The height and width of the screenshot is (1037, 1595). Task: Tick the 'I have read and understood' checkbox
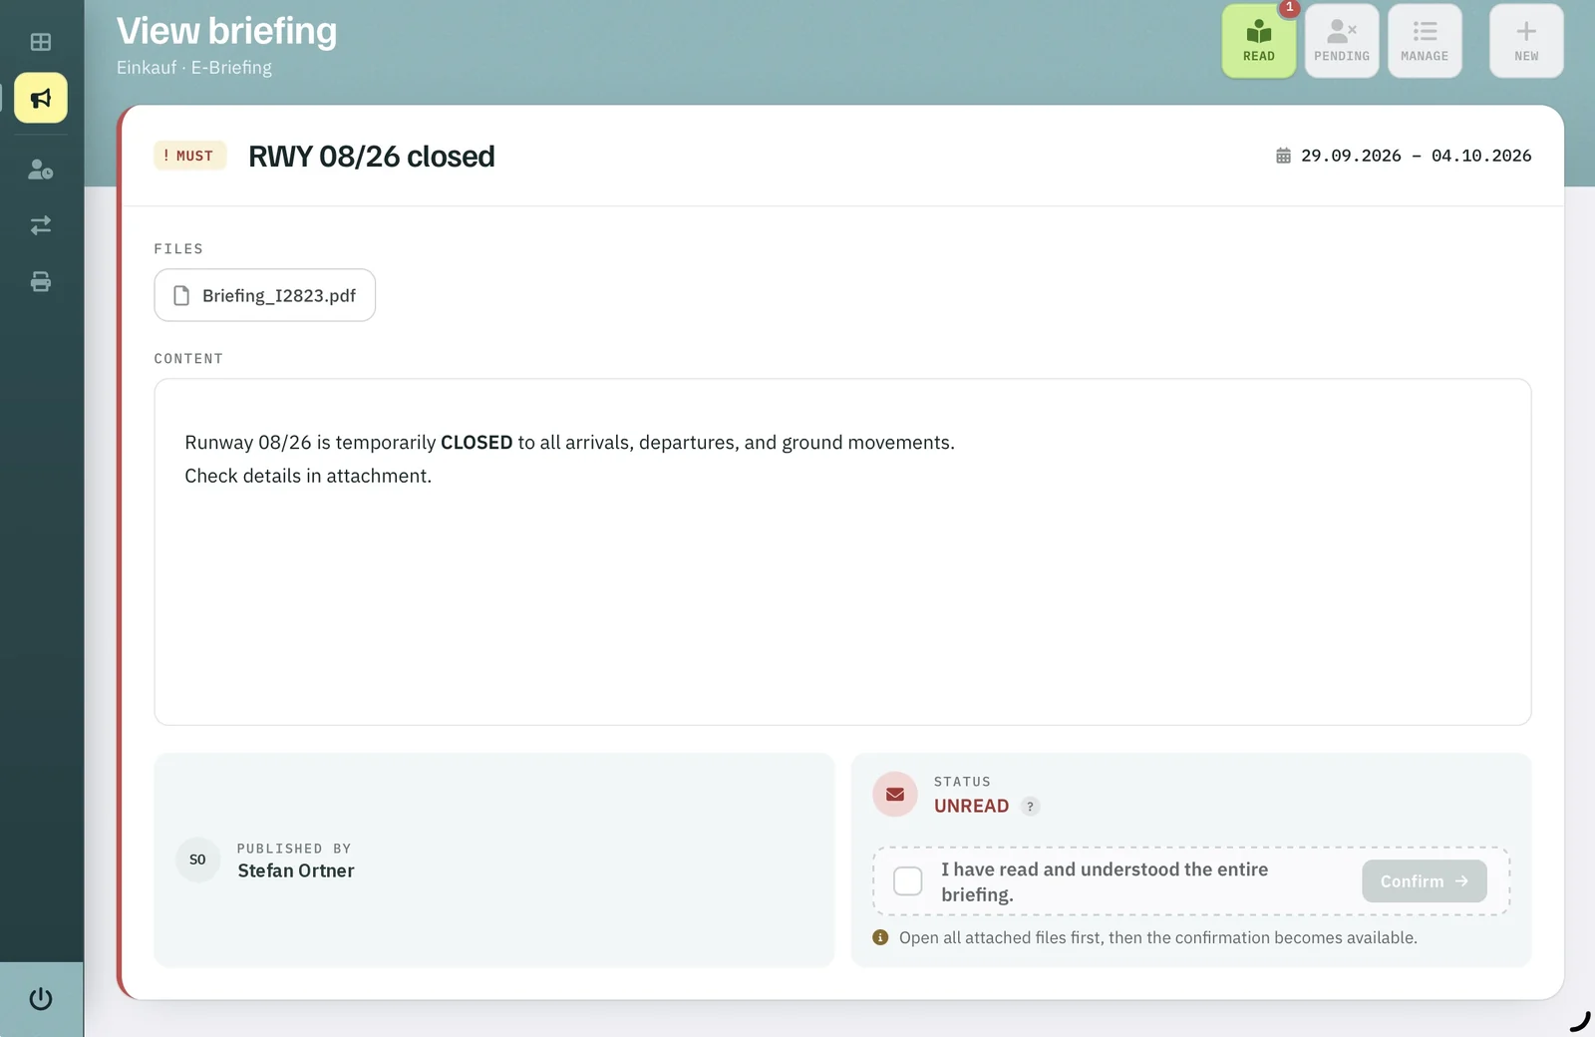[908, 881]
